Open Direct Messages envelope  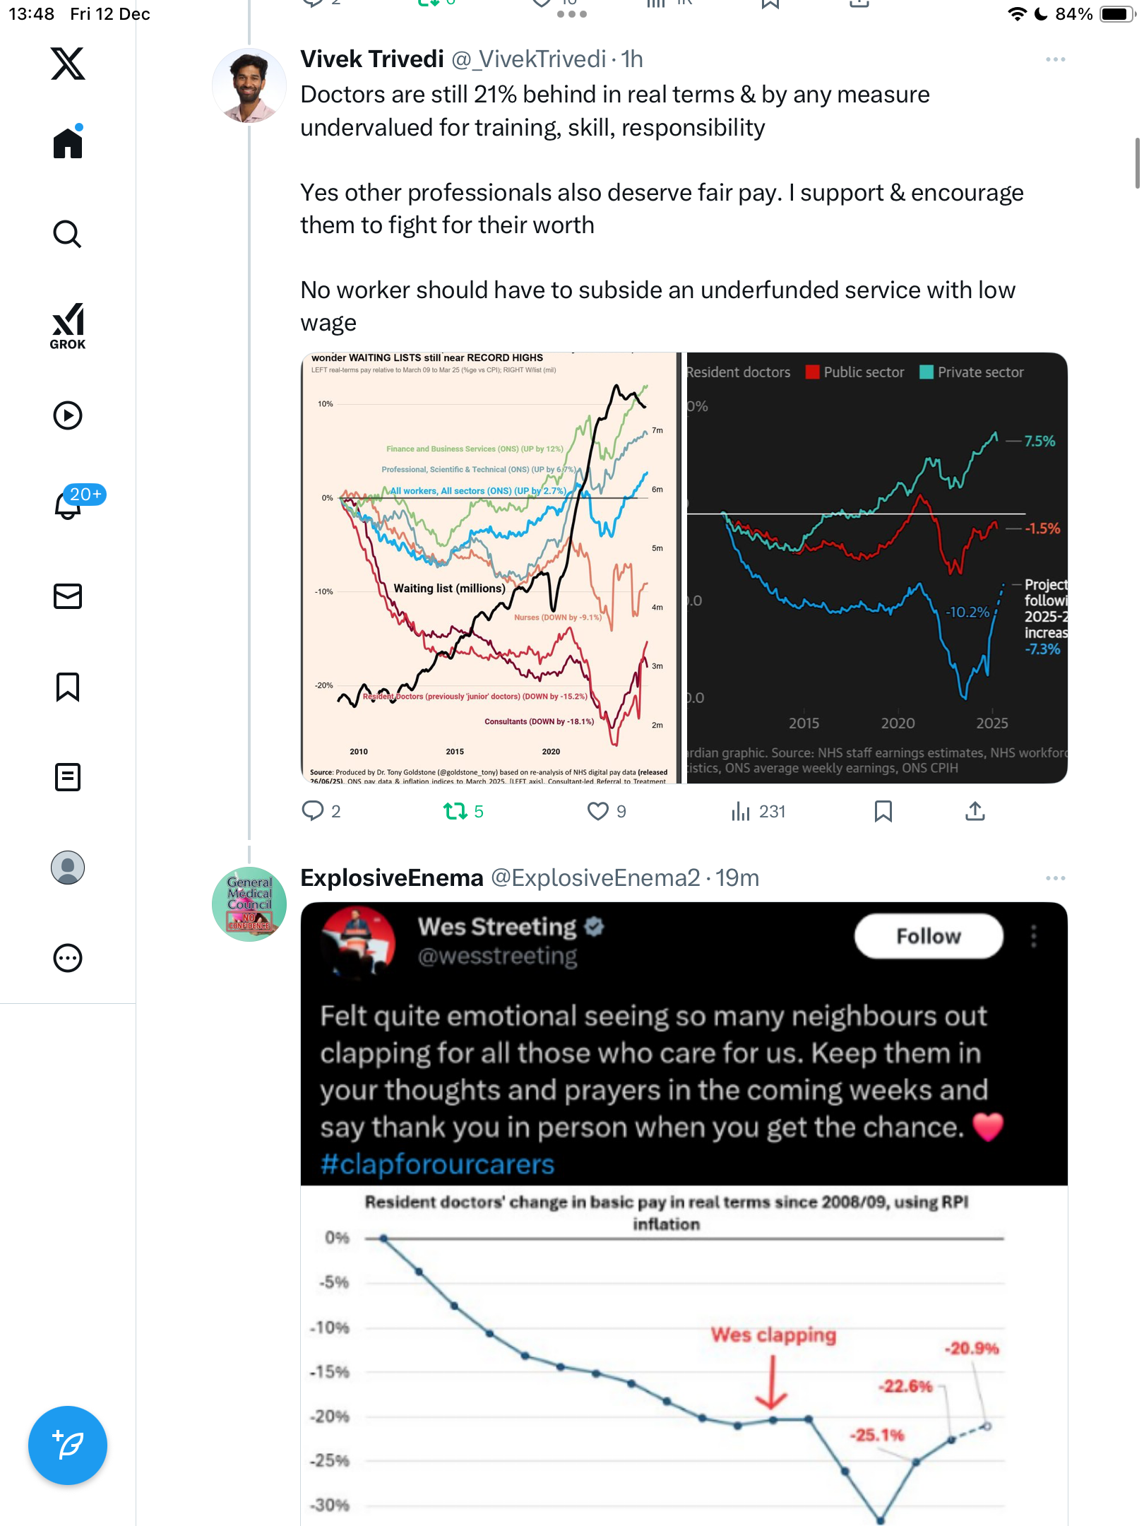68,596
